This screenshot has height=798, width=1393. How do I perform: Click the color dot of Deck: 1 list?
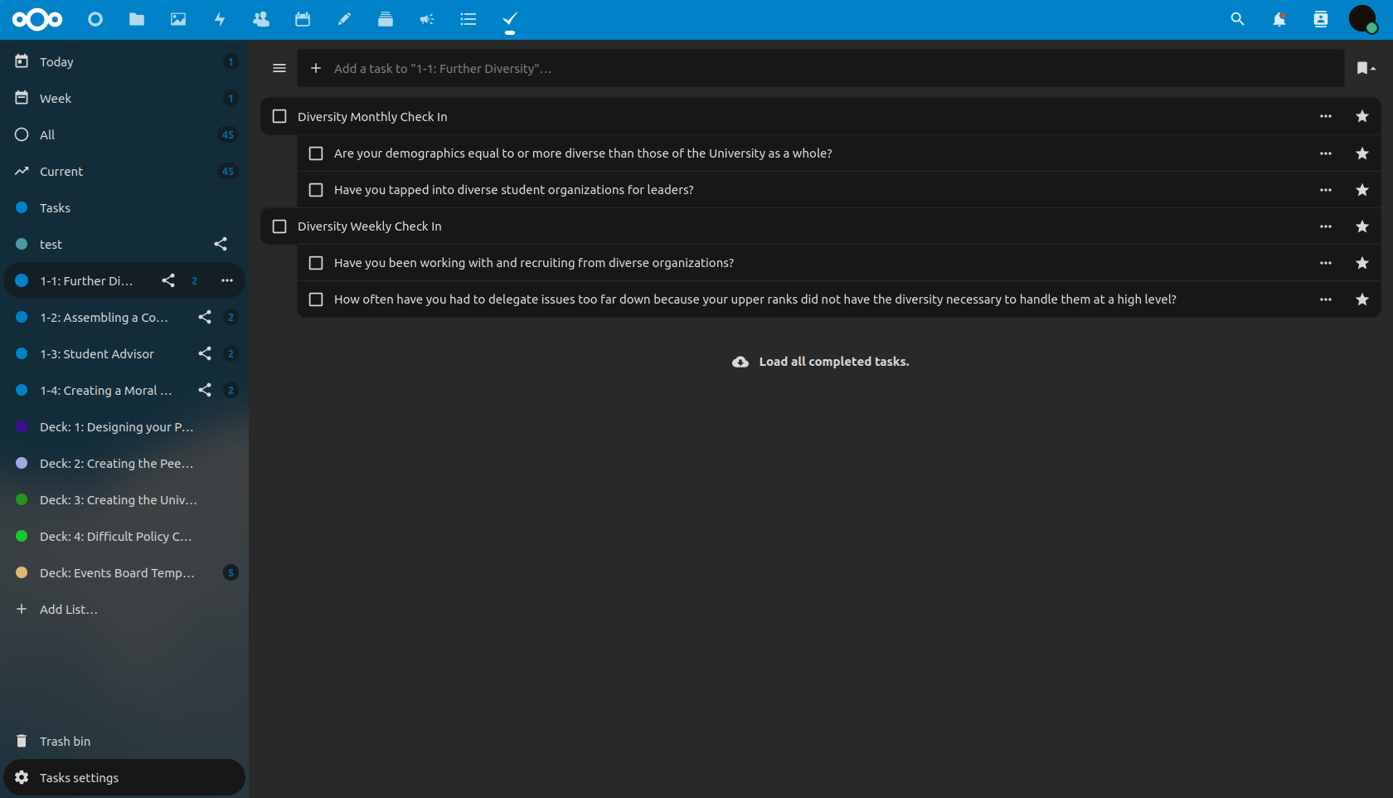coord(21,426)
